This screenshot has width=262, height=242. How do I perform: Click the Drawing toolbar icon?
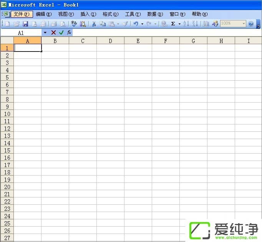[x=215, y=24]
